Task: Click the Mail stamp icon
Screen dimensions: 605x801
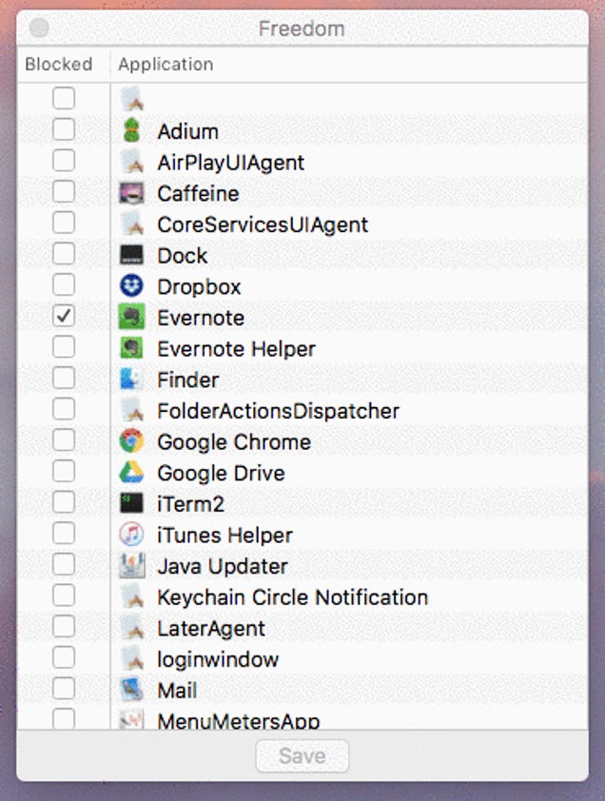Action: pos(132,690)
